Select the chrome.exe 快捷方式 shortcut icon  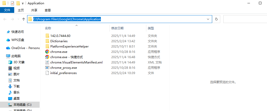pyautogui.click(x=47, y=57)
